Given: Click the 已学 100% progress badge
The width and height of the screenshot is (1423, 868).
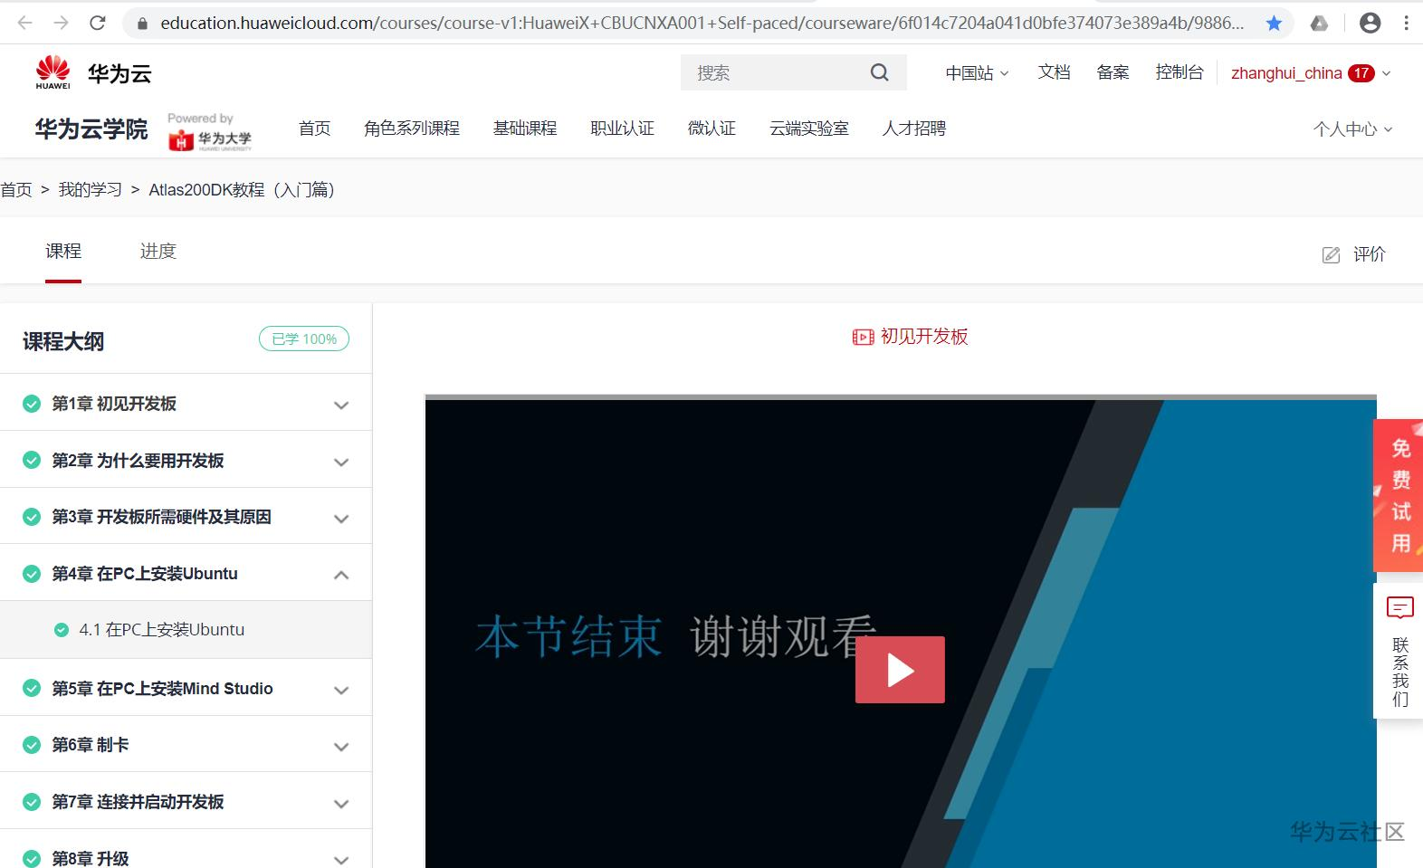Looking at the screenshot, I should [304, 339].
